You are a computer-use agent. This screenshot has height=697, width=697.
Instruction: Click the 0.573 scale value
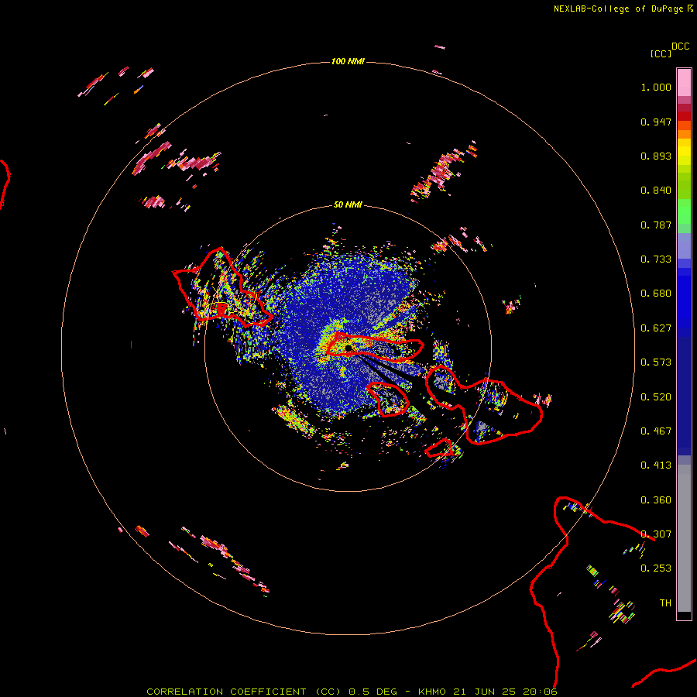(656, 362)
